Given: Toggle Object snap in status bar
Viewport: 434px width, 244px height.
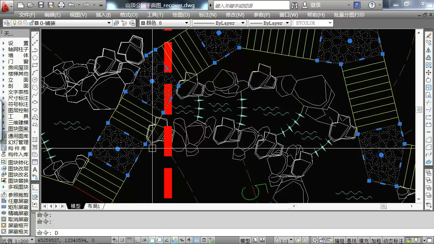Looking at the screenshot, I should coord(152,240).
